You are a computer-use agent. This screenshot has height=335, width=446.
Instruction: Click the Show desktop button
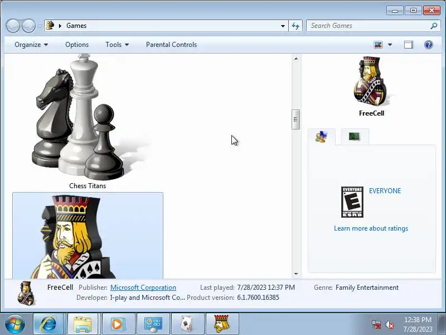pyautogui.click(x=443, y=324)
